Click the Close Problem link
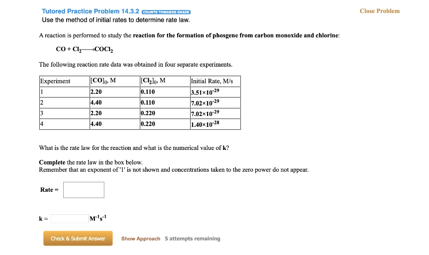The height and width of the screenshot is (255, 429). (380, 11)
